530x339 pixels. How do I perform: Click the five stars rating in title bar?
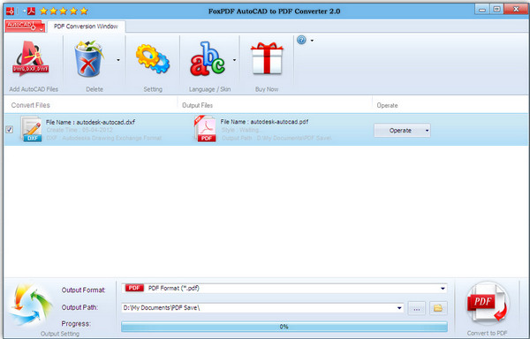tap(64, 11)
